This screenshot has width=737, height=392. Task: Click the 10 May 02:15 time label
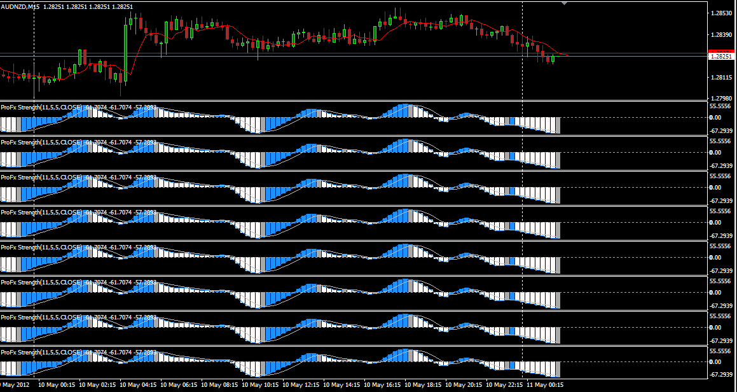tap(97, 384)
